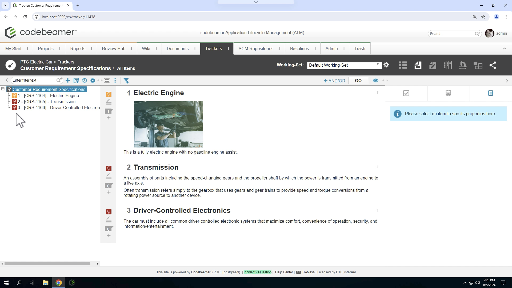Open the Reports menu
512x288 pixels.
click(78, 49)
